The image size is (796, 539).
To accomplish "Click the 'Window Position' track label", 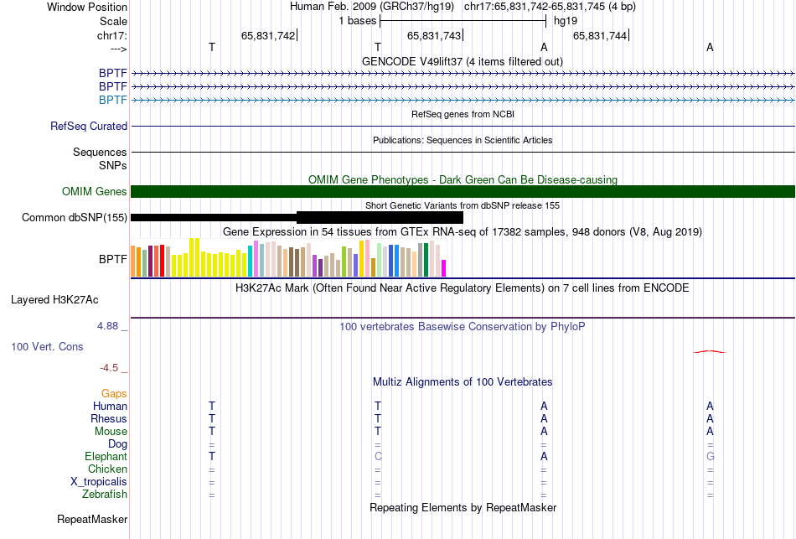I will coord(87,7).
